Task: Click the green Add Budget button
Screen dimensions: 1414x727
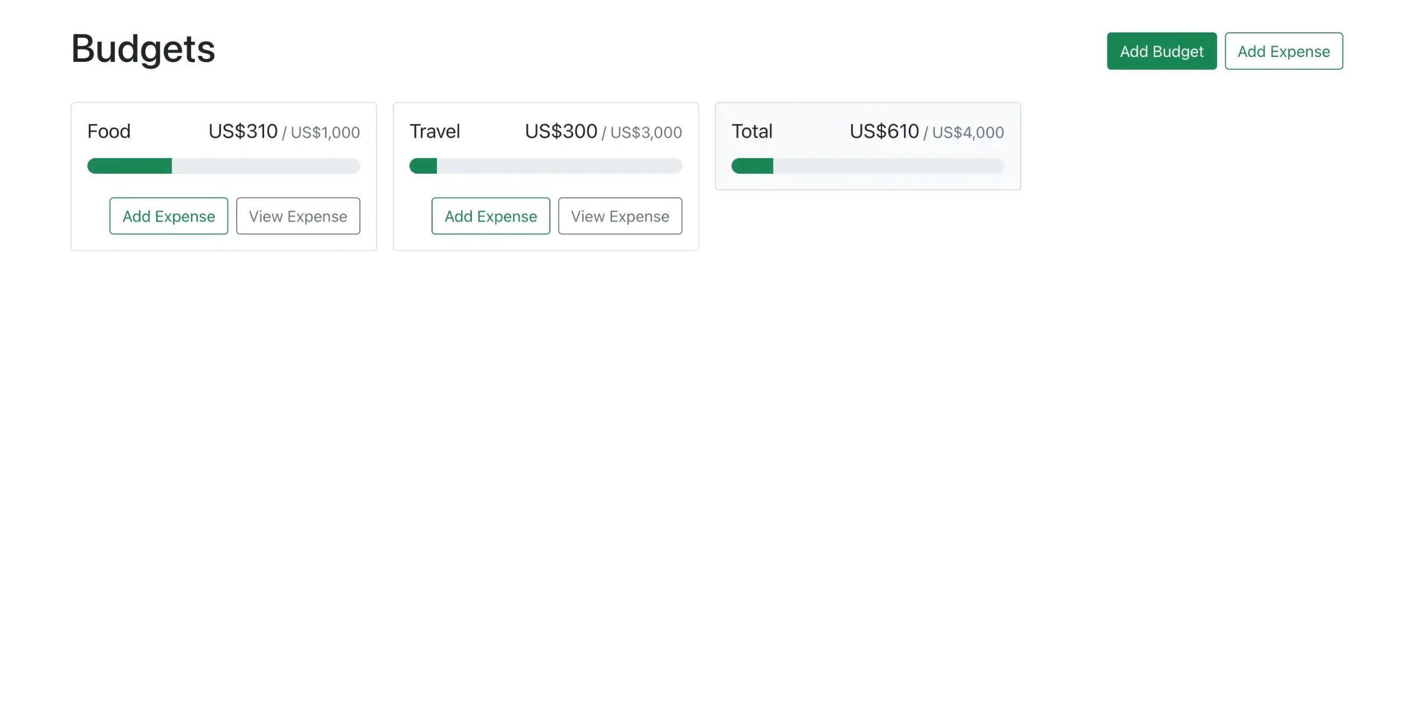Action: (1162, 51)
